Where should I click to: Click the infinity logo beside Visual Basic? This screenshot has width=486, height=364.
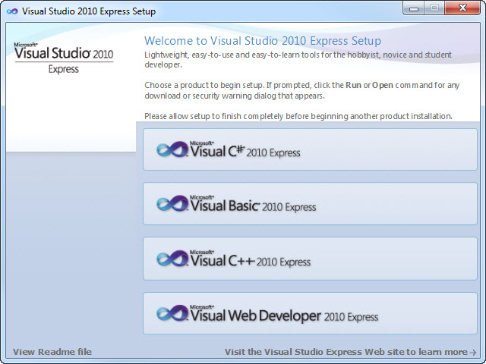(x=172, y=204)
